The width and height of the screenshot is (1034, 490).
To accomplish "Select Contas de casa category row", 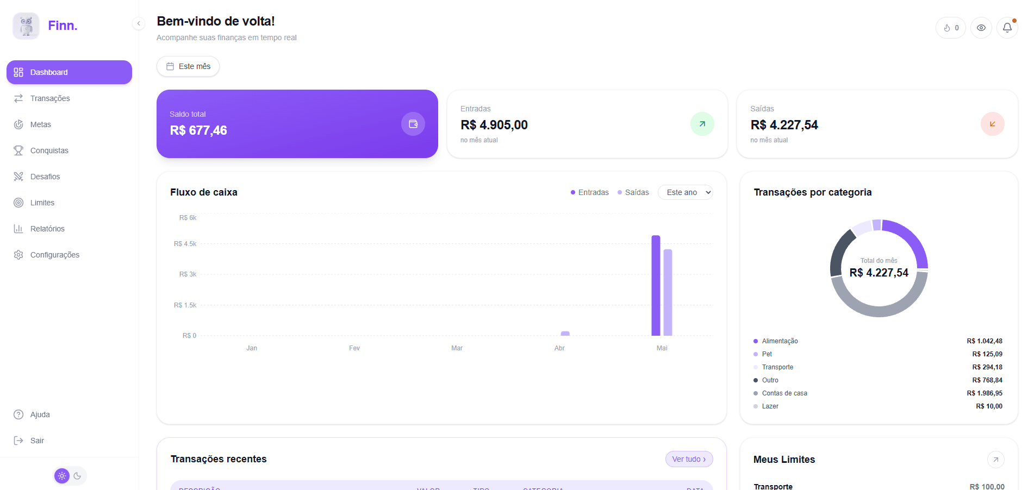I will tap(878, 393).
